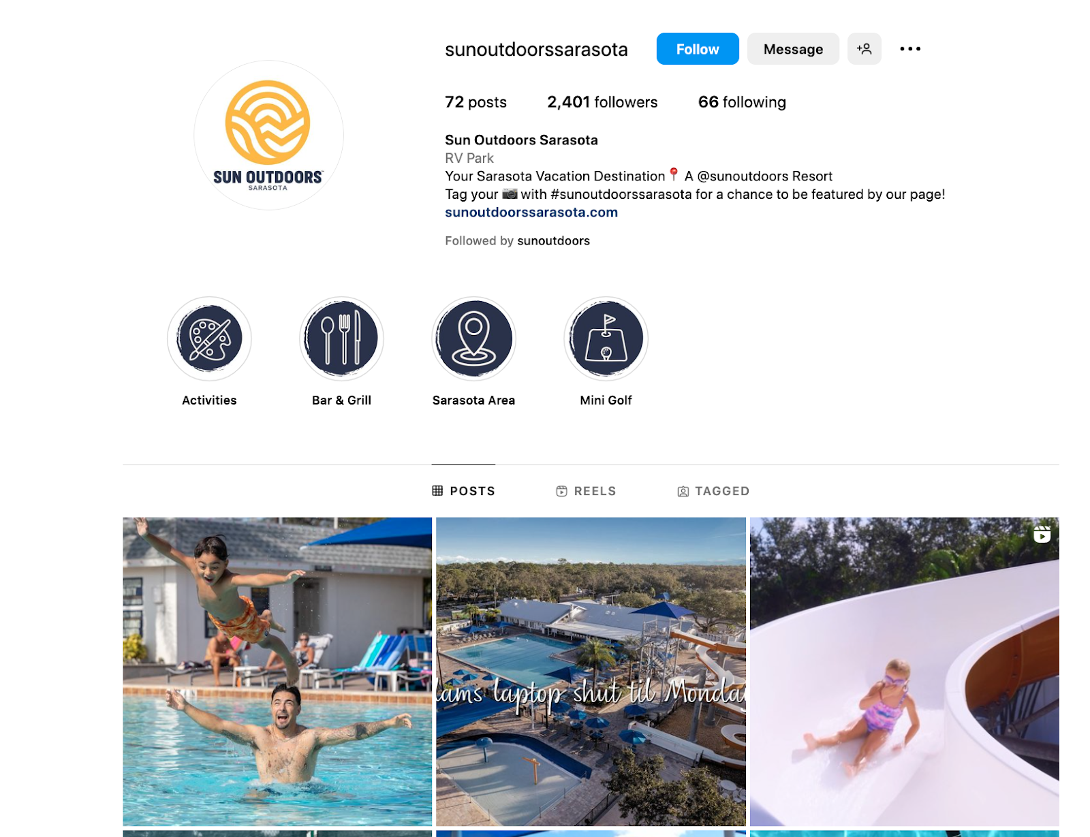
Task: Open the Activities story highlight
Action: pos(209,338)
